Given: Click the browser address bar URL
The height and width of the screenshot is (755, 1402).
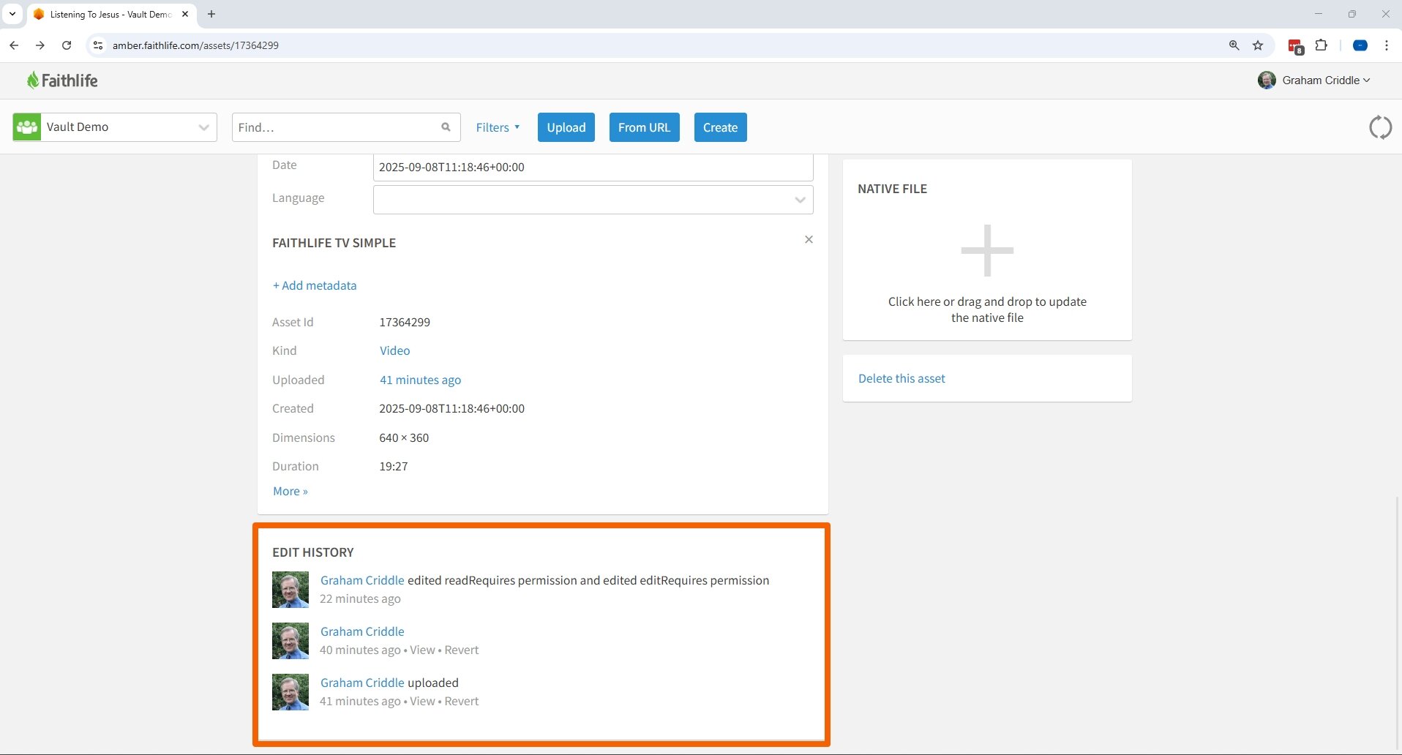Looking at the screenshot, I should pos(195,45).
